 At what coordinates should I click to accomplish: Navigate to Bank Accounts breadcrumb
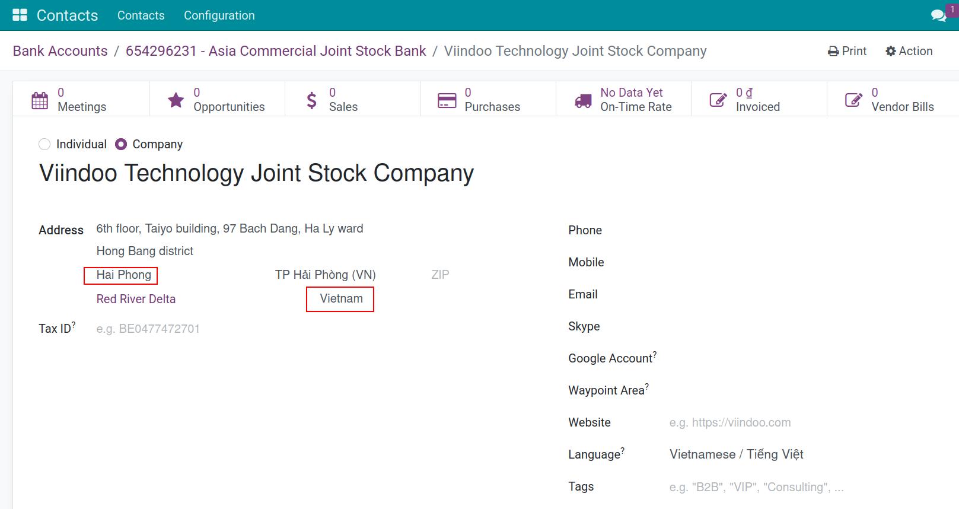pos(60,51)
